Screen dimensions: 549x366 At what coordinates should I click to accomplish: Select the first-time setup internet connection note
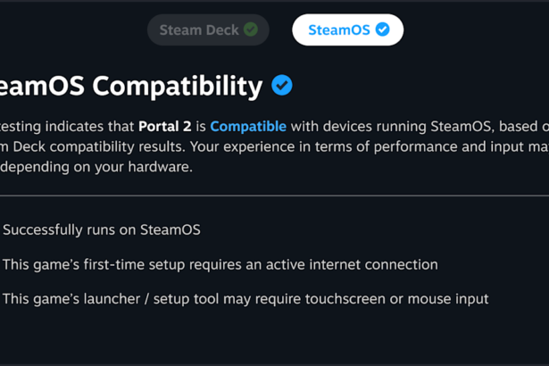tap(220, 265)
